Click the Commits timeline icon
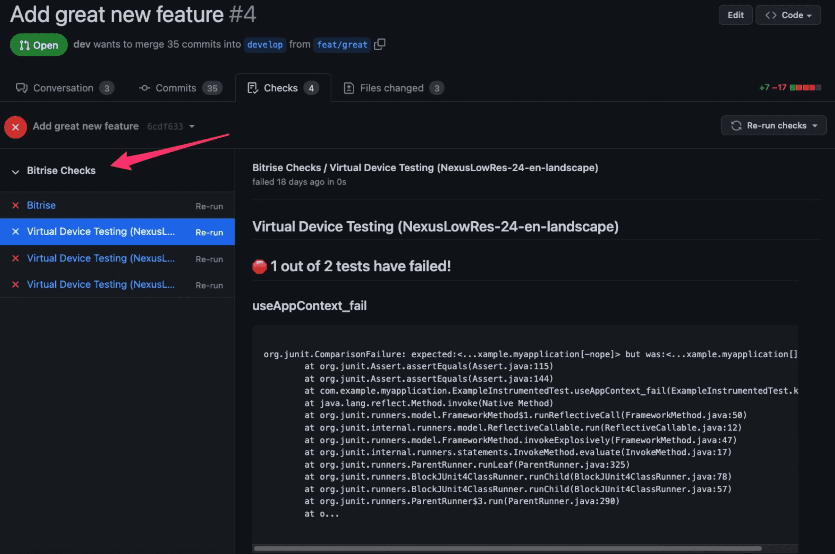Viewport: 835px width, 554px height. coord(144,88)
